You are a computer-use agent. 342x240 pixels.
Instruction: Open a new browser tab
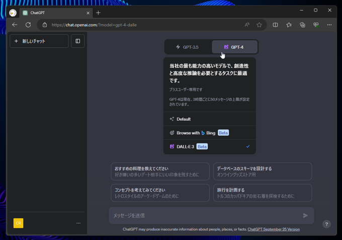point(98,13)
